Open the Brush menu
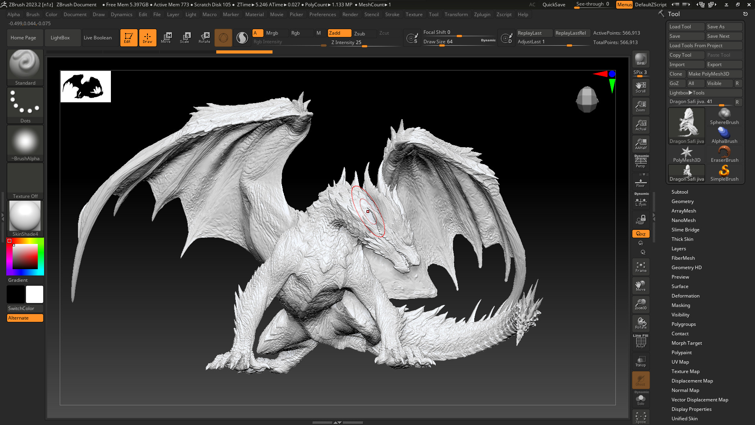This screenshot has width=755, height=425. [33, 15]
